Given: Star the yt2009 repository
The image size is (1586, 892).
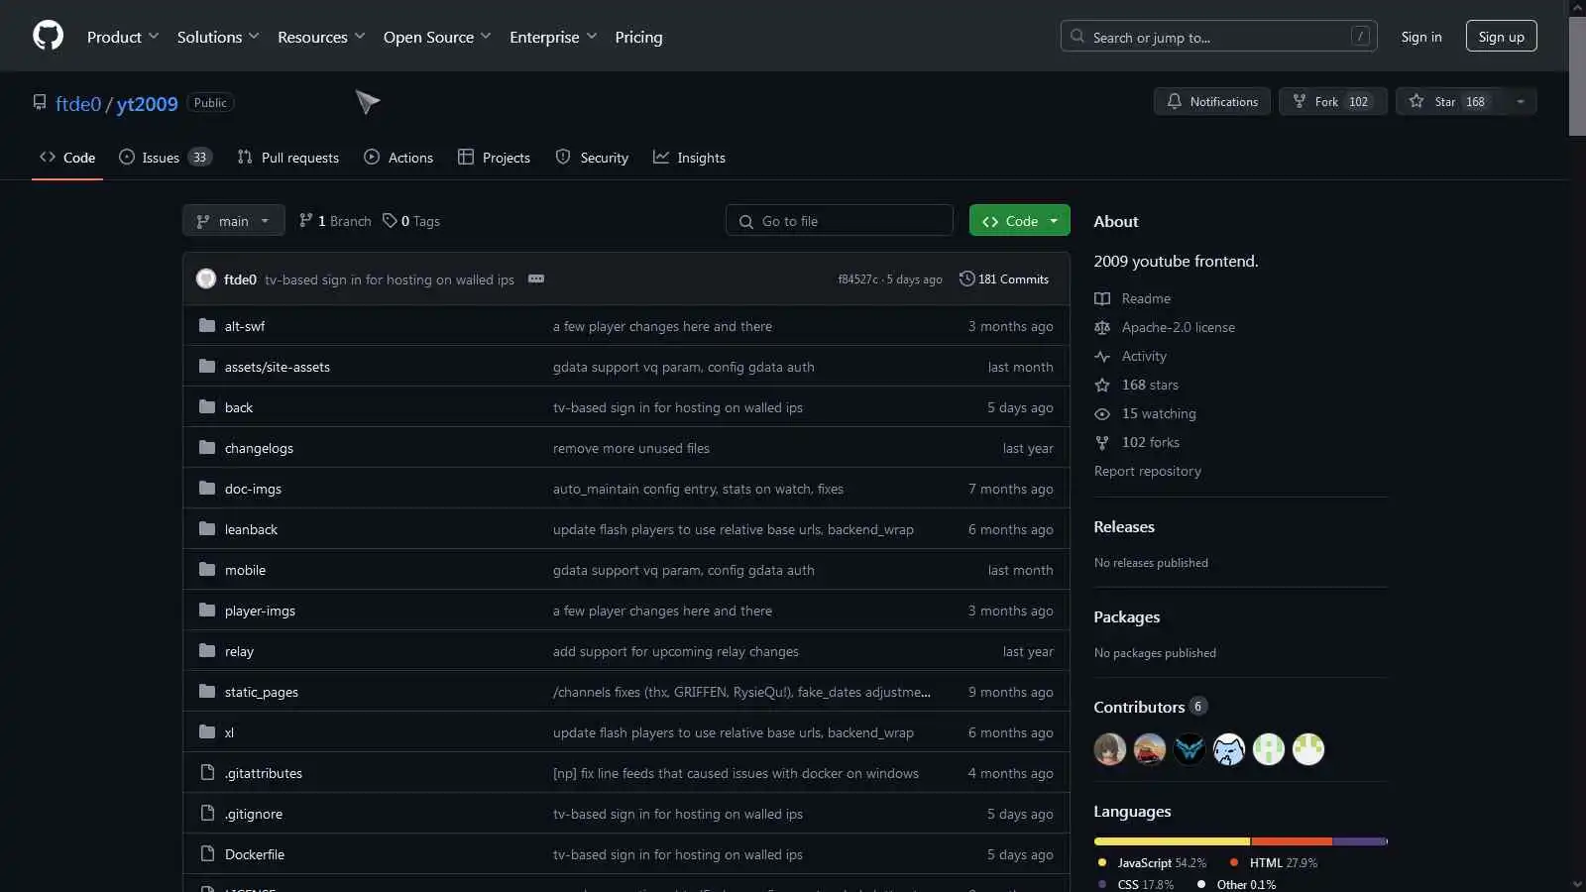Looking at the screenshot, I should (x=1449, y=101).
